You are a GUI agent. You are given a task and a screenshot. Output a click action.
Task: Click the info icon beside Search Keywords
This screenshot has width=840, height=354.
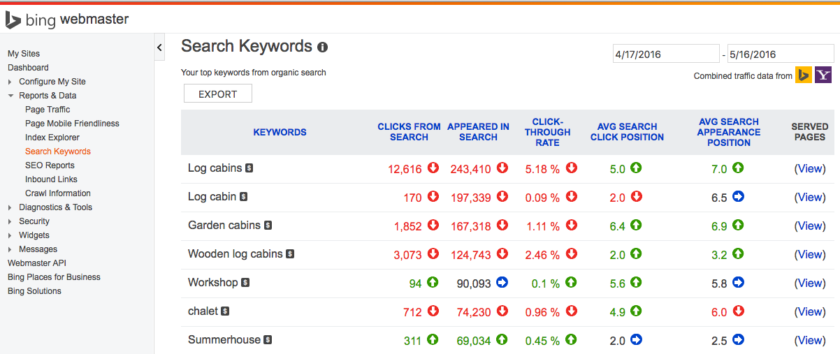pyautogui.click(x=322, y=47)
